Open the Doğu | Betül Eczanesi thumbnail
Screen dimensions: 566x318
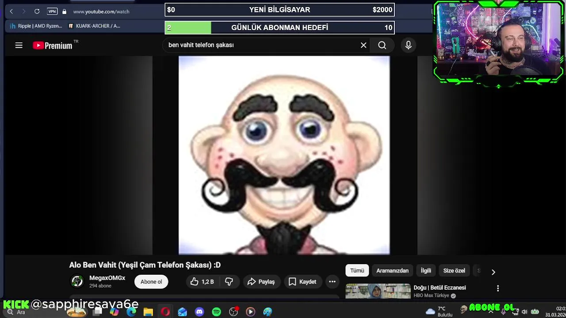tap(378, 291)
